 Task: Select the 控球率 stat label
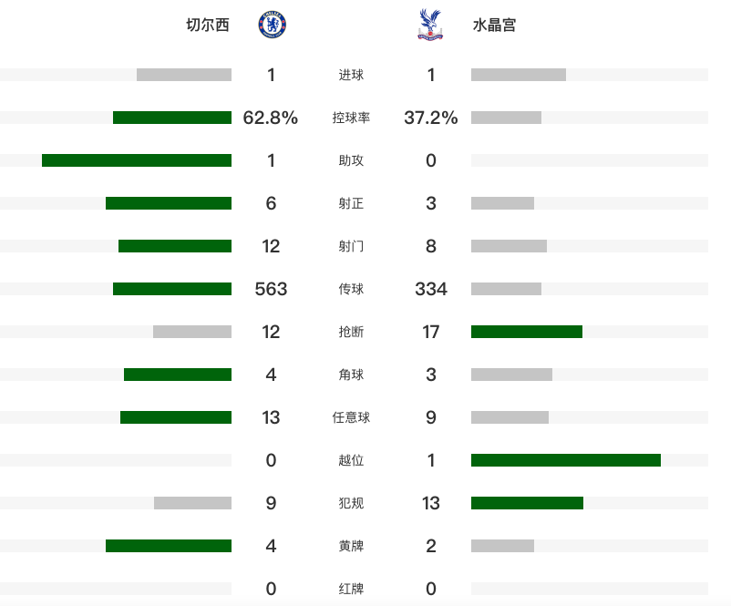pos(351,118)
